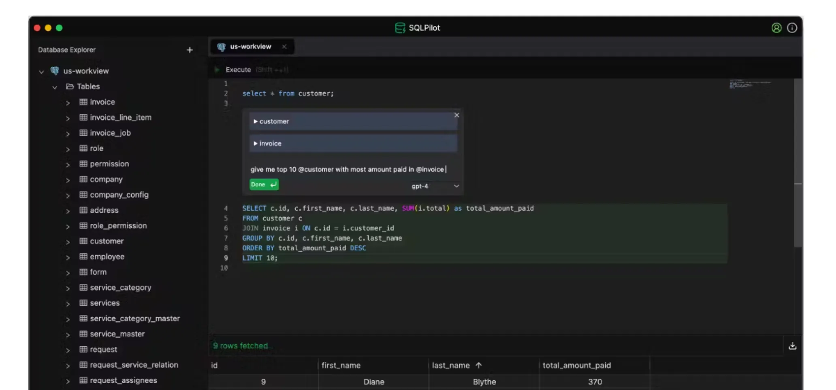Viewport: 836px width, 390px height.
Task: Click the line 6 JOIN invoice statement
Action: click(318, 228)
